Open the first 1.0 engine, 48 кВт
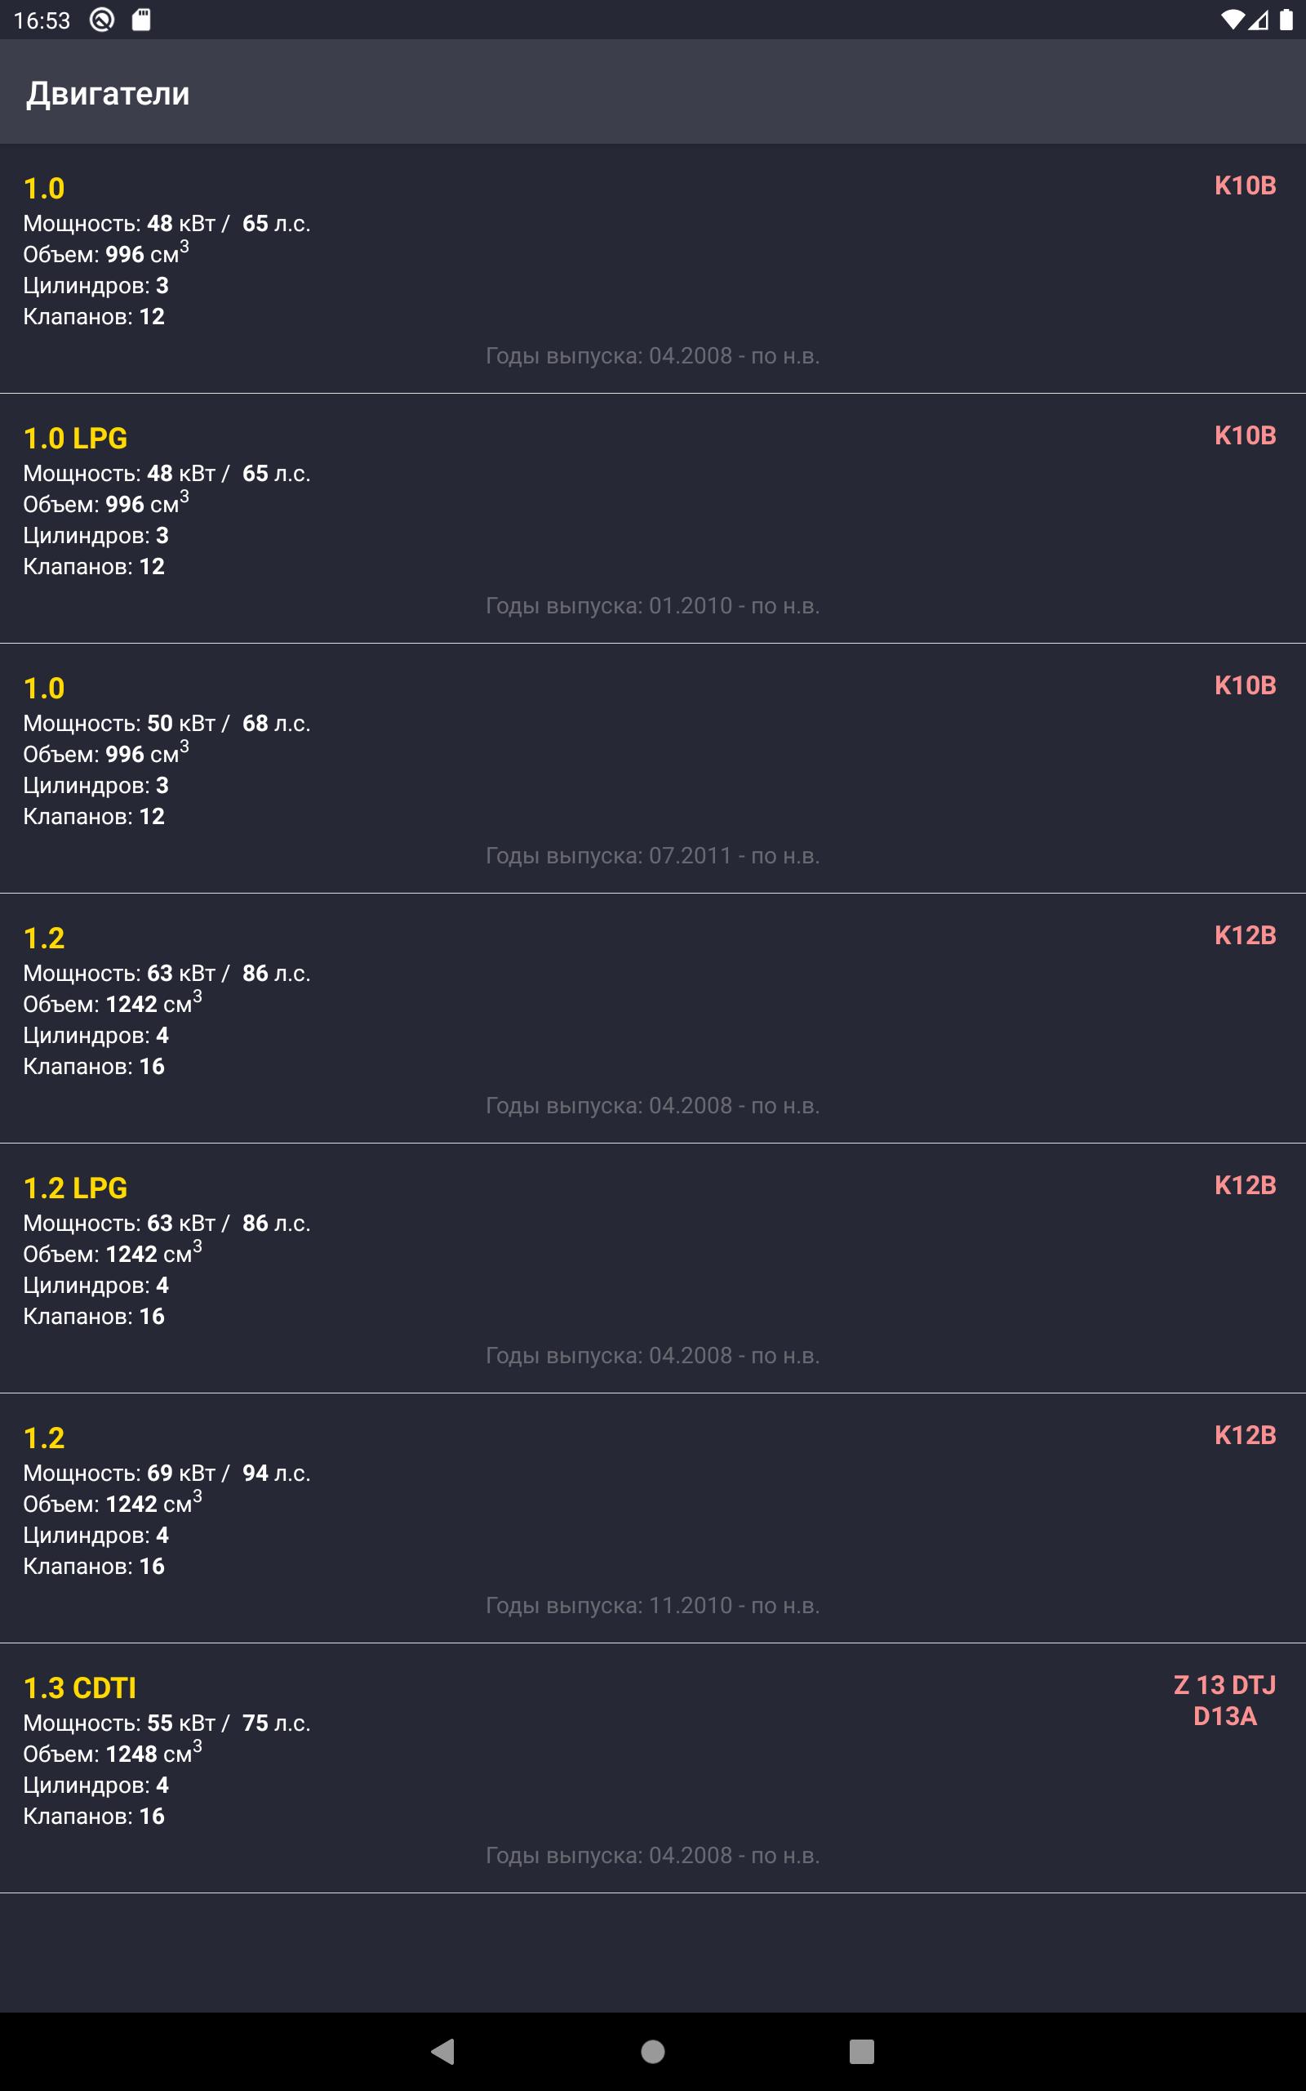The image size is (1306, 2091). tap(653, 269)
